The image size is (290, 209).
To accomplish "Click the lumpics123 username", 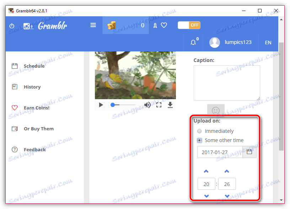I will click(238, 42).
